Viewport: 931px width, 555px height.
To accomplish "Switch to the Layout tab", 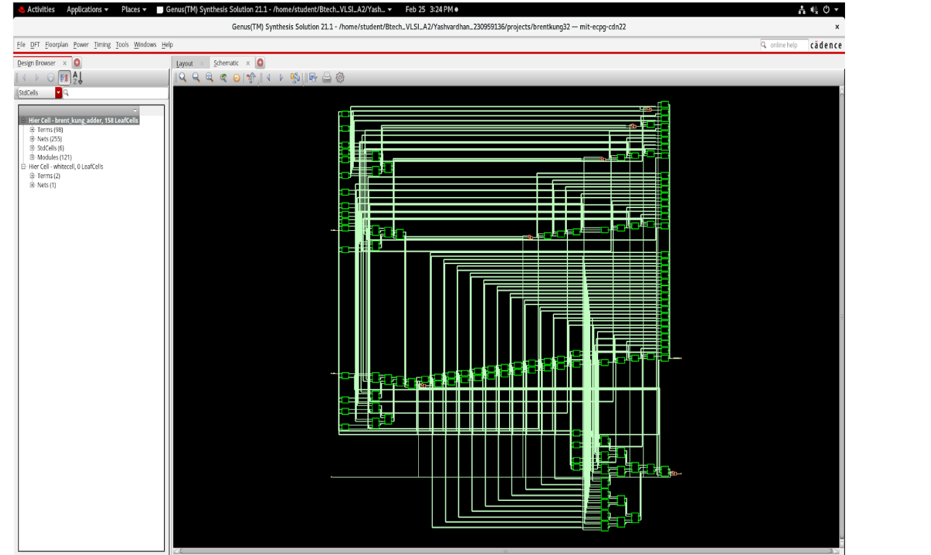I will tap(184, 63).
